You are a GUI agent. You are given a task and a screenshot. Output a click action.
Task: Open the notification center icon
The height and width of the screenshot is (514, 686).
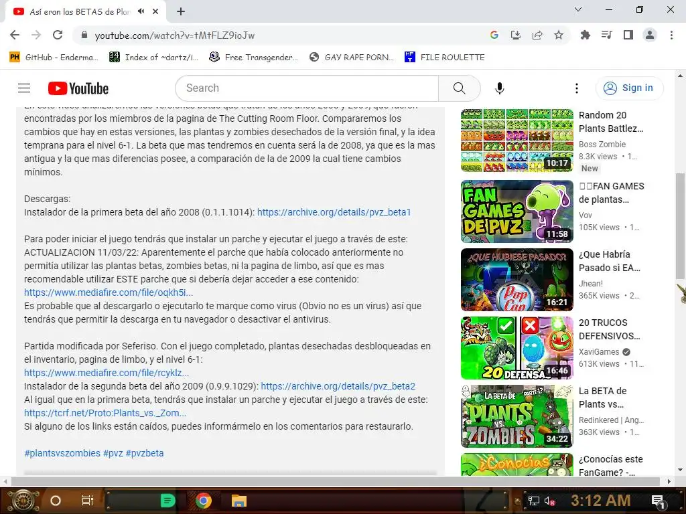[658, 501]
